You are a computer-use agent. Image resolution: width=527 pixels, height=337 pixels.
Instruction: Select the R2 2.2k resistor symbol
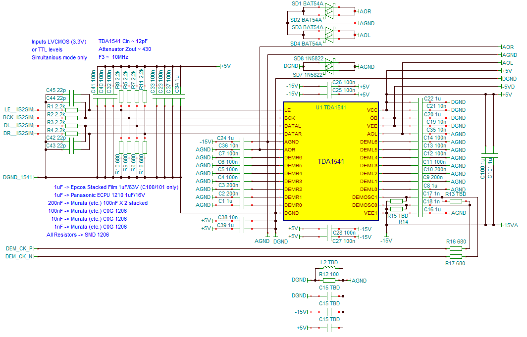click(x=72, y=118)
